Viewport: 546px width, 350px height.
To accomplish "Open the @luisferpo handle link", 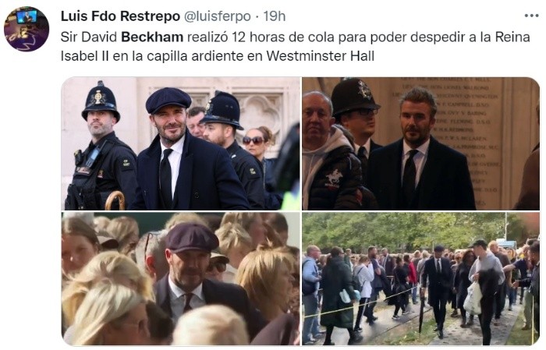I will [x=217, y=16].
